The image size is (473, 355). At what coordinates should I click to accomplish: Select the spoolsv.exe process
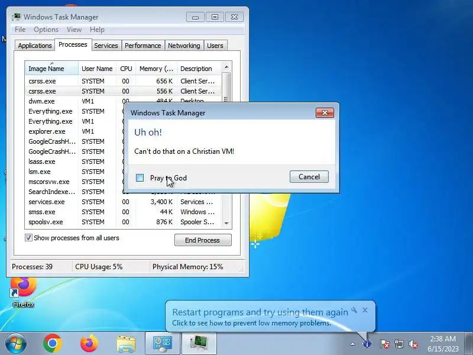tap(123, 222)
